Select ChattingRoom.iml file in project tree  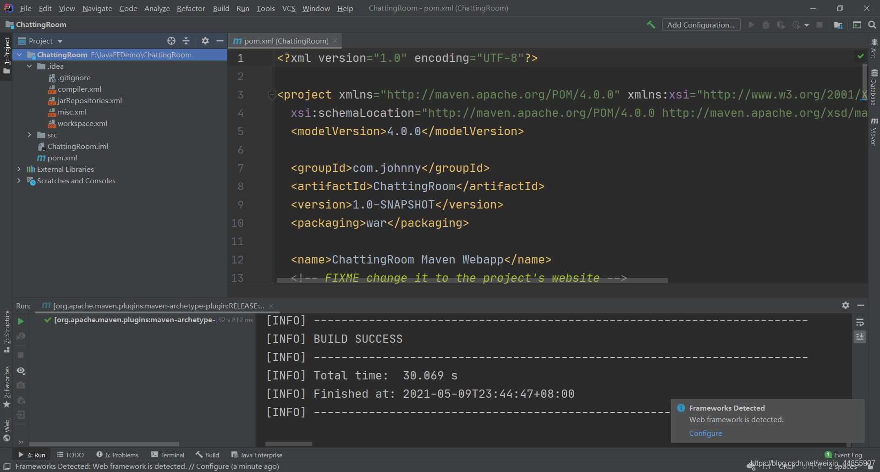73,146
